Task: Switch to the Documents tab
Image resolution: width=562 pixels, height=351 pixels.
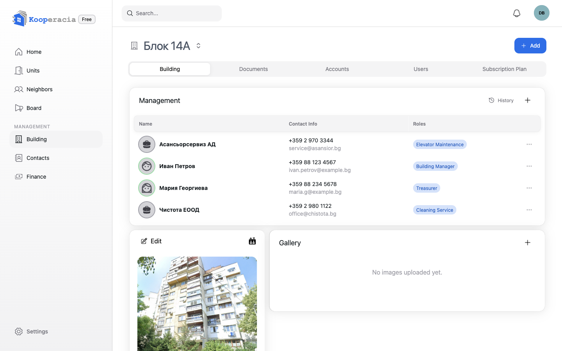Action: coord(254,69)
